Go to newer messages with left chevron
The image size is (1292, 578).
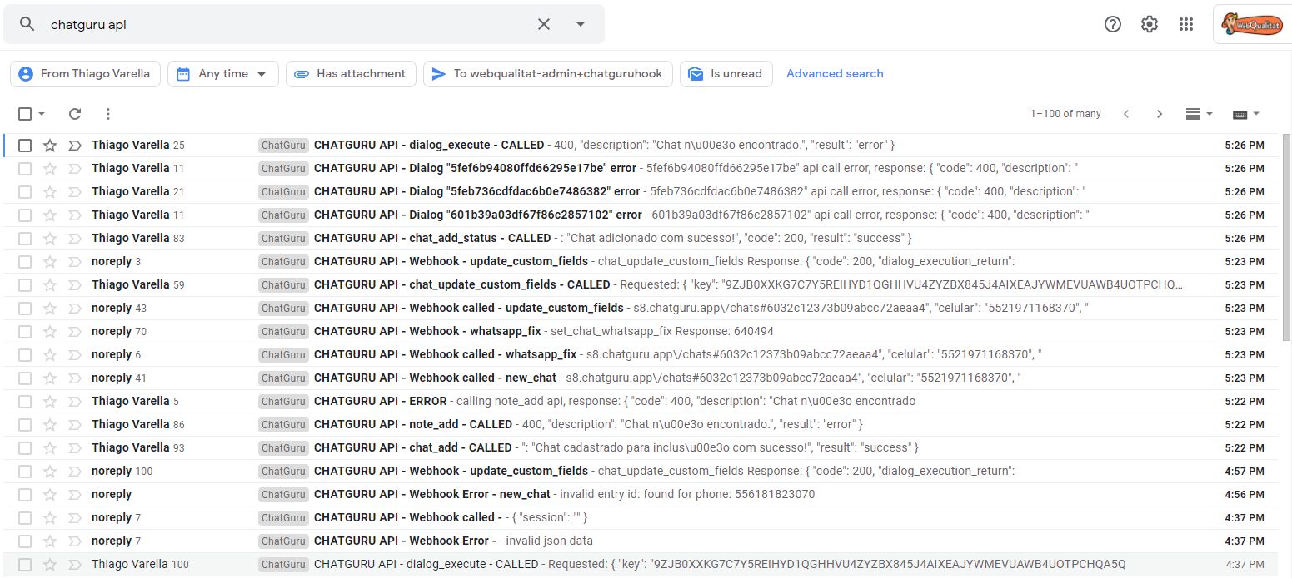point(1126,114)
